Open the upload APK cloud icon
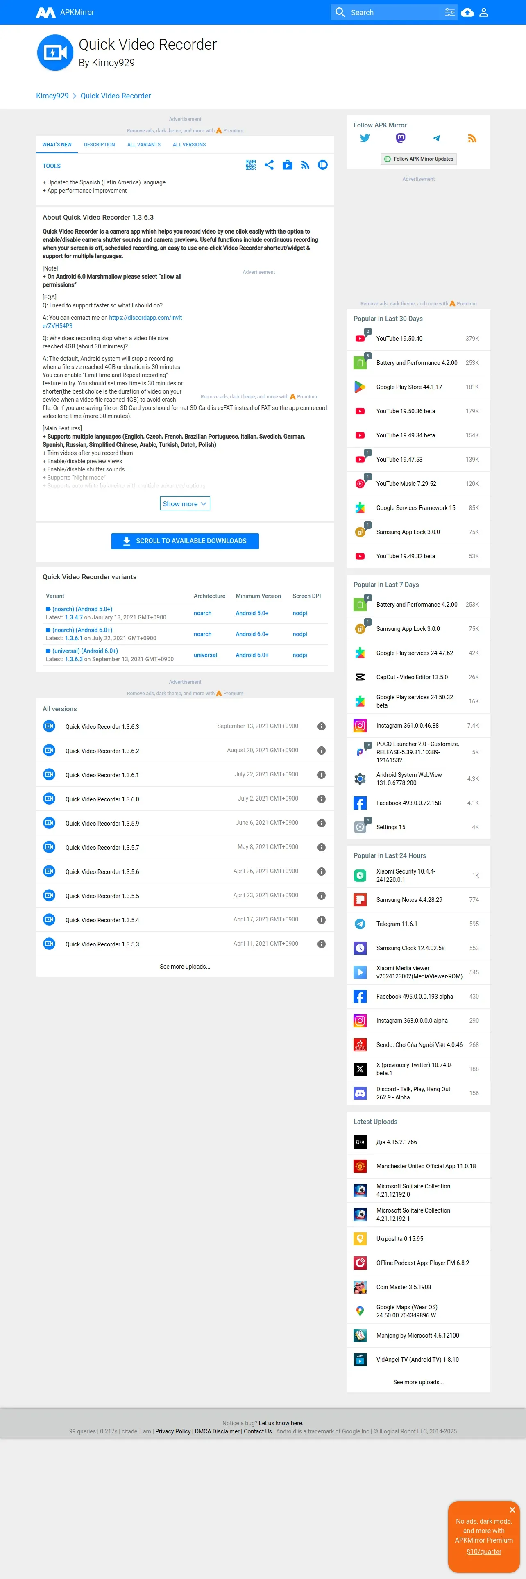Image resolution: width=526 pixels, height=1579 pixels. coord(467,12)
